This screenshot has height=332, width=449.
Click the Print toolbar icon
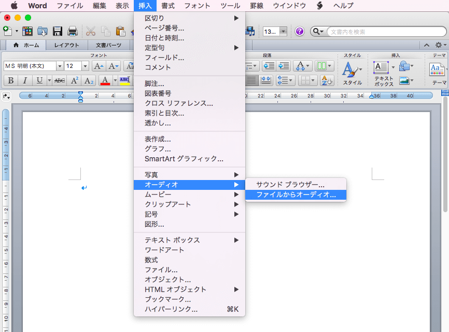73,31
